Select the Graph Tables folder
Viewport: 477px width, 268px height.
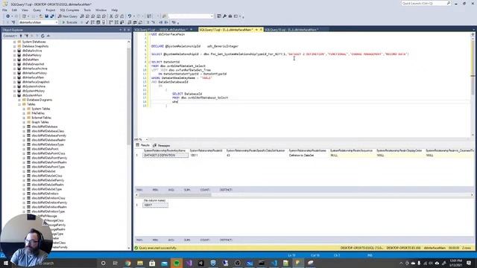pos(40,122)
